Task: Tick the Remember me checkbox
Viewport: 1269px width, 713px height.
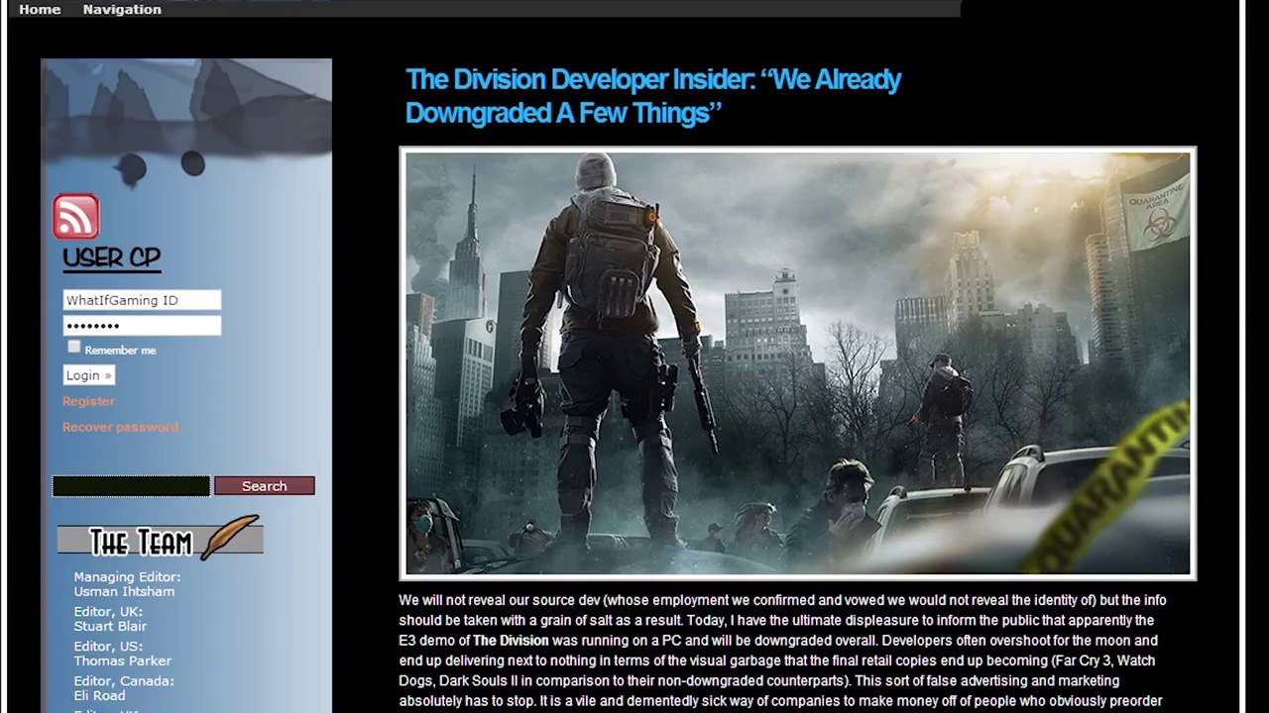Action: pos(74,347)
